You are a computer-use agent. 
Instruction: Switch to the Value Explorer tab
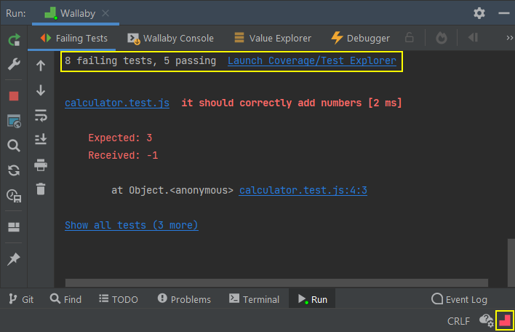click(273, 38)
